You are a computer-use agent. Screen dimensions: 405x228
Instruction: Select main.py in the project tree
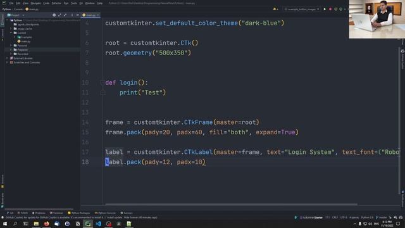(x=24, y=41)
